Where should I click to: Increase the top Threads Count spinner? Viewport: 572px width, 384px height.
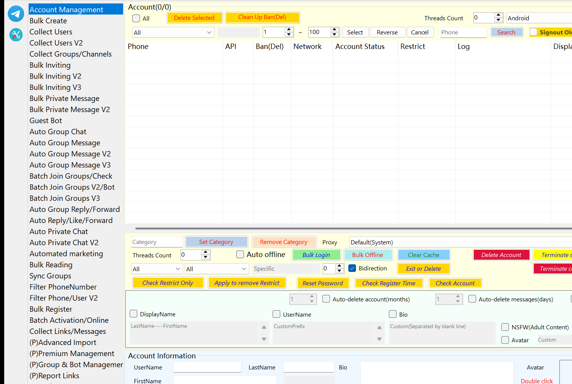[x=498, y=16]
